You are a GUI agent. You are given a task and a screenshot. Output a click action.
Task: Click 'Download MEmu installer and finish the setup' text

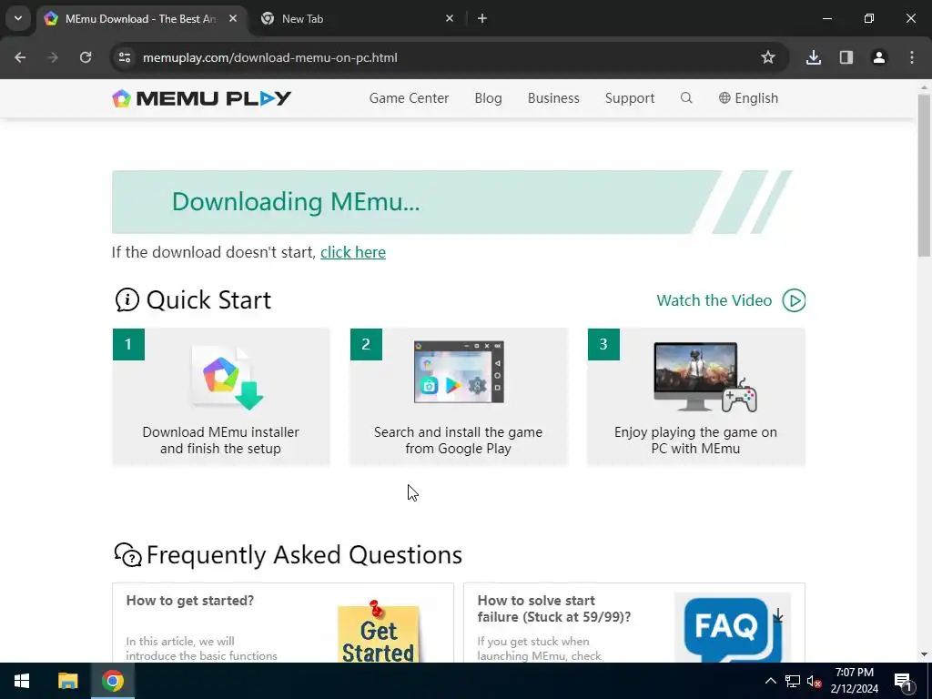click(x=220, y=441)
